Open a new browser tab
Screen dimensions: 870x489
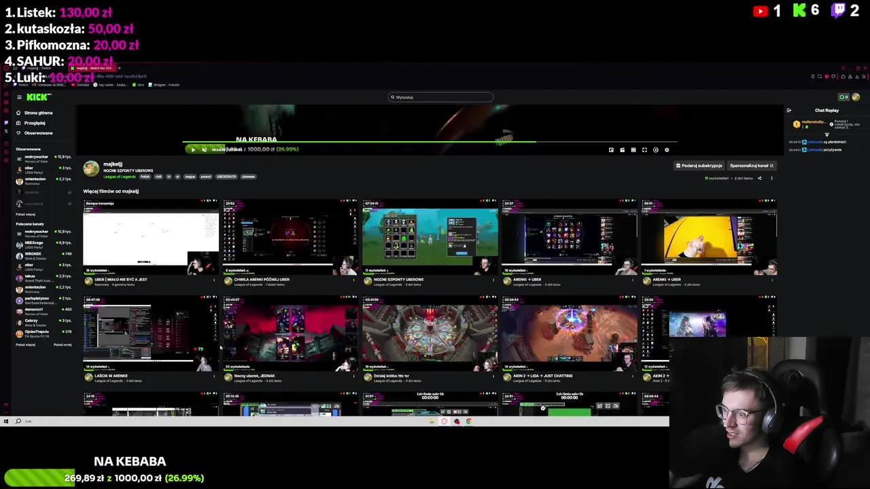pos(119,68)
